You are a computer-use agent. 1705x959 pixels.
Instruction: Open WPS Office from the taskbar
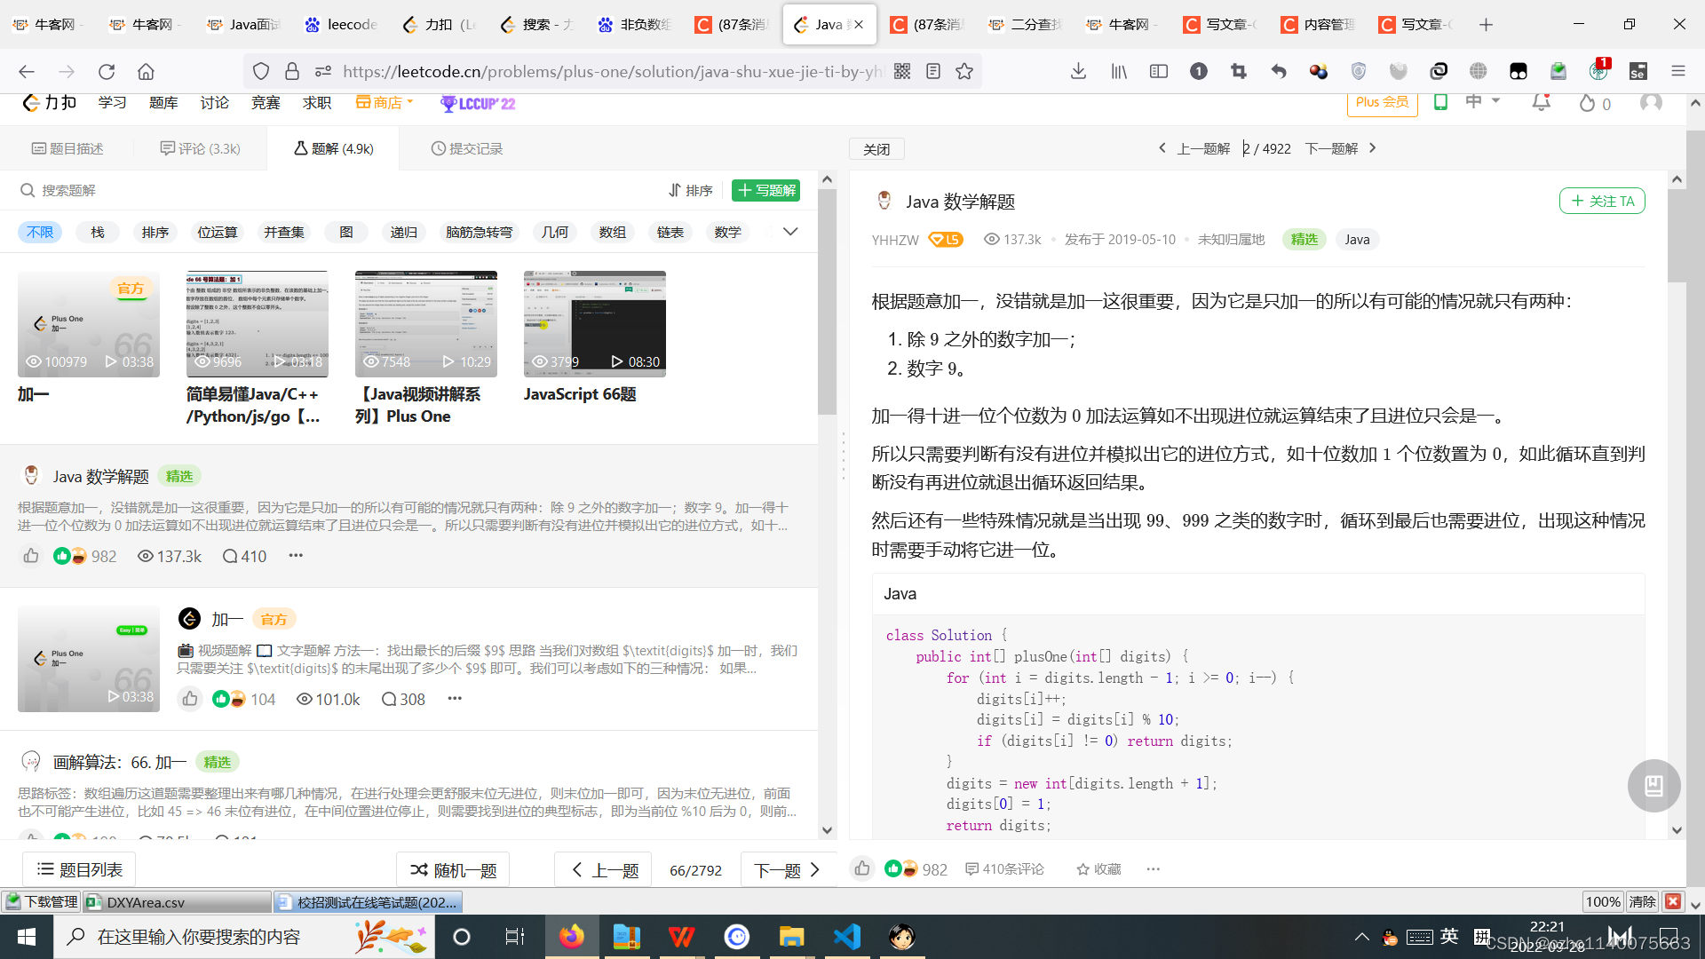tap(681, 937)
